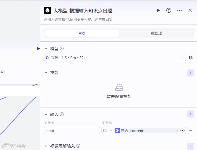Collapse the 输入 section
This screenshot has height=150, width=197.
point(46,114)
